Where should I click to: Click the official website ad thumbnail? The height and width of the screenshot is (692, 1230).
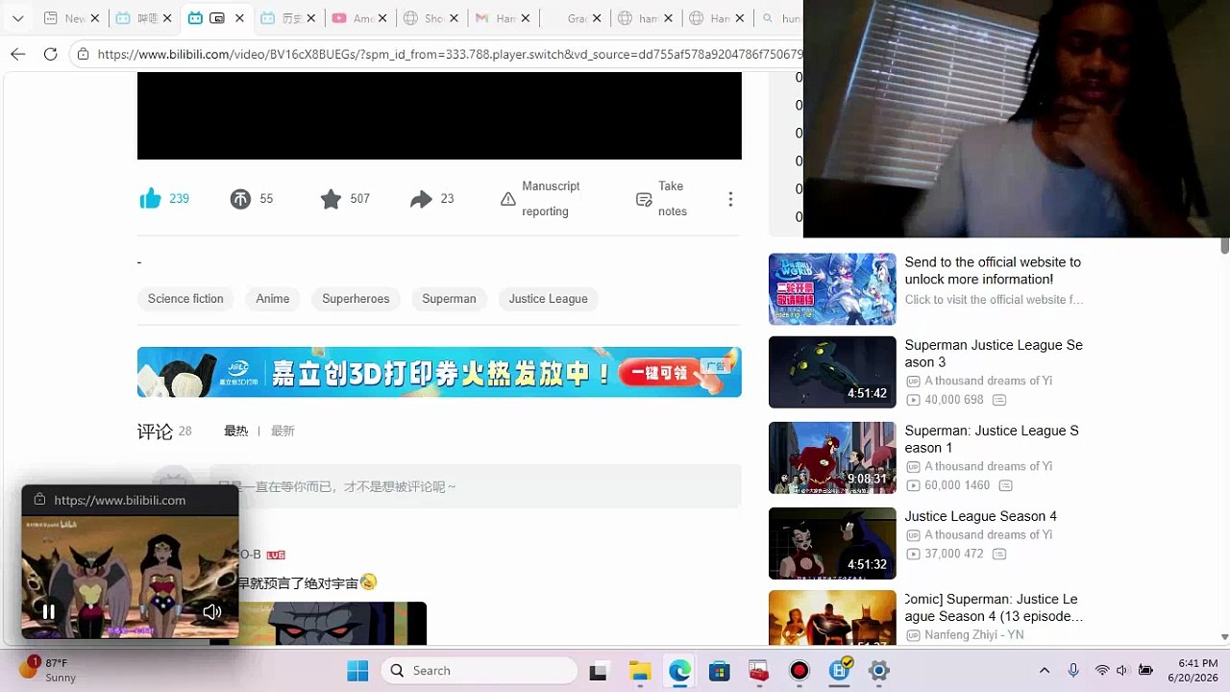[x=832, y=289]
